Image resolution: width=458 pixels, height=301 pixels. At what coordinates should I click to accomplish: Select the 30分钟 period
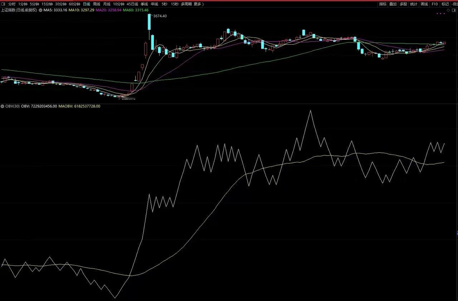tap(61, 4)
